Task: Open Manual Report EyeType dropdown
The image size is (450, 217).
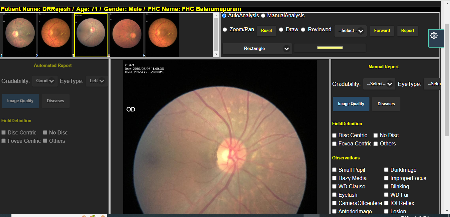Action: tap(432, 84)
